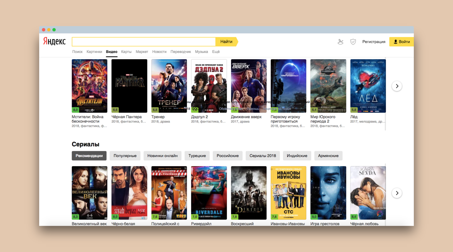Open the Полицейский с Рублёвки poster

[169, 193]
